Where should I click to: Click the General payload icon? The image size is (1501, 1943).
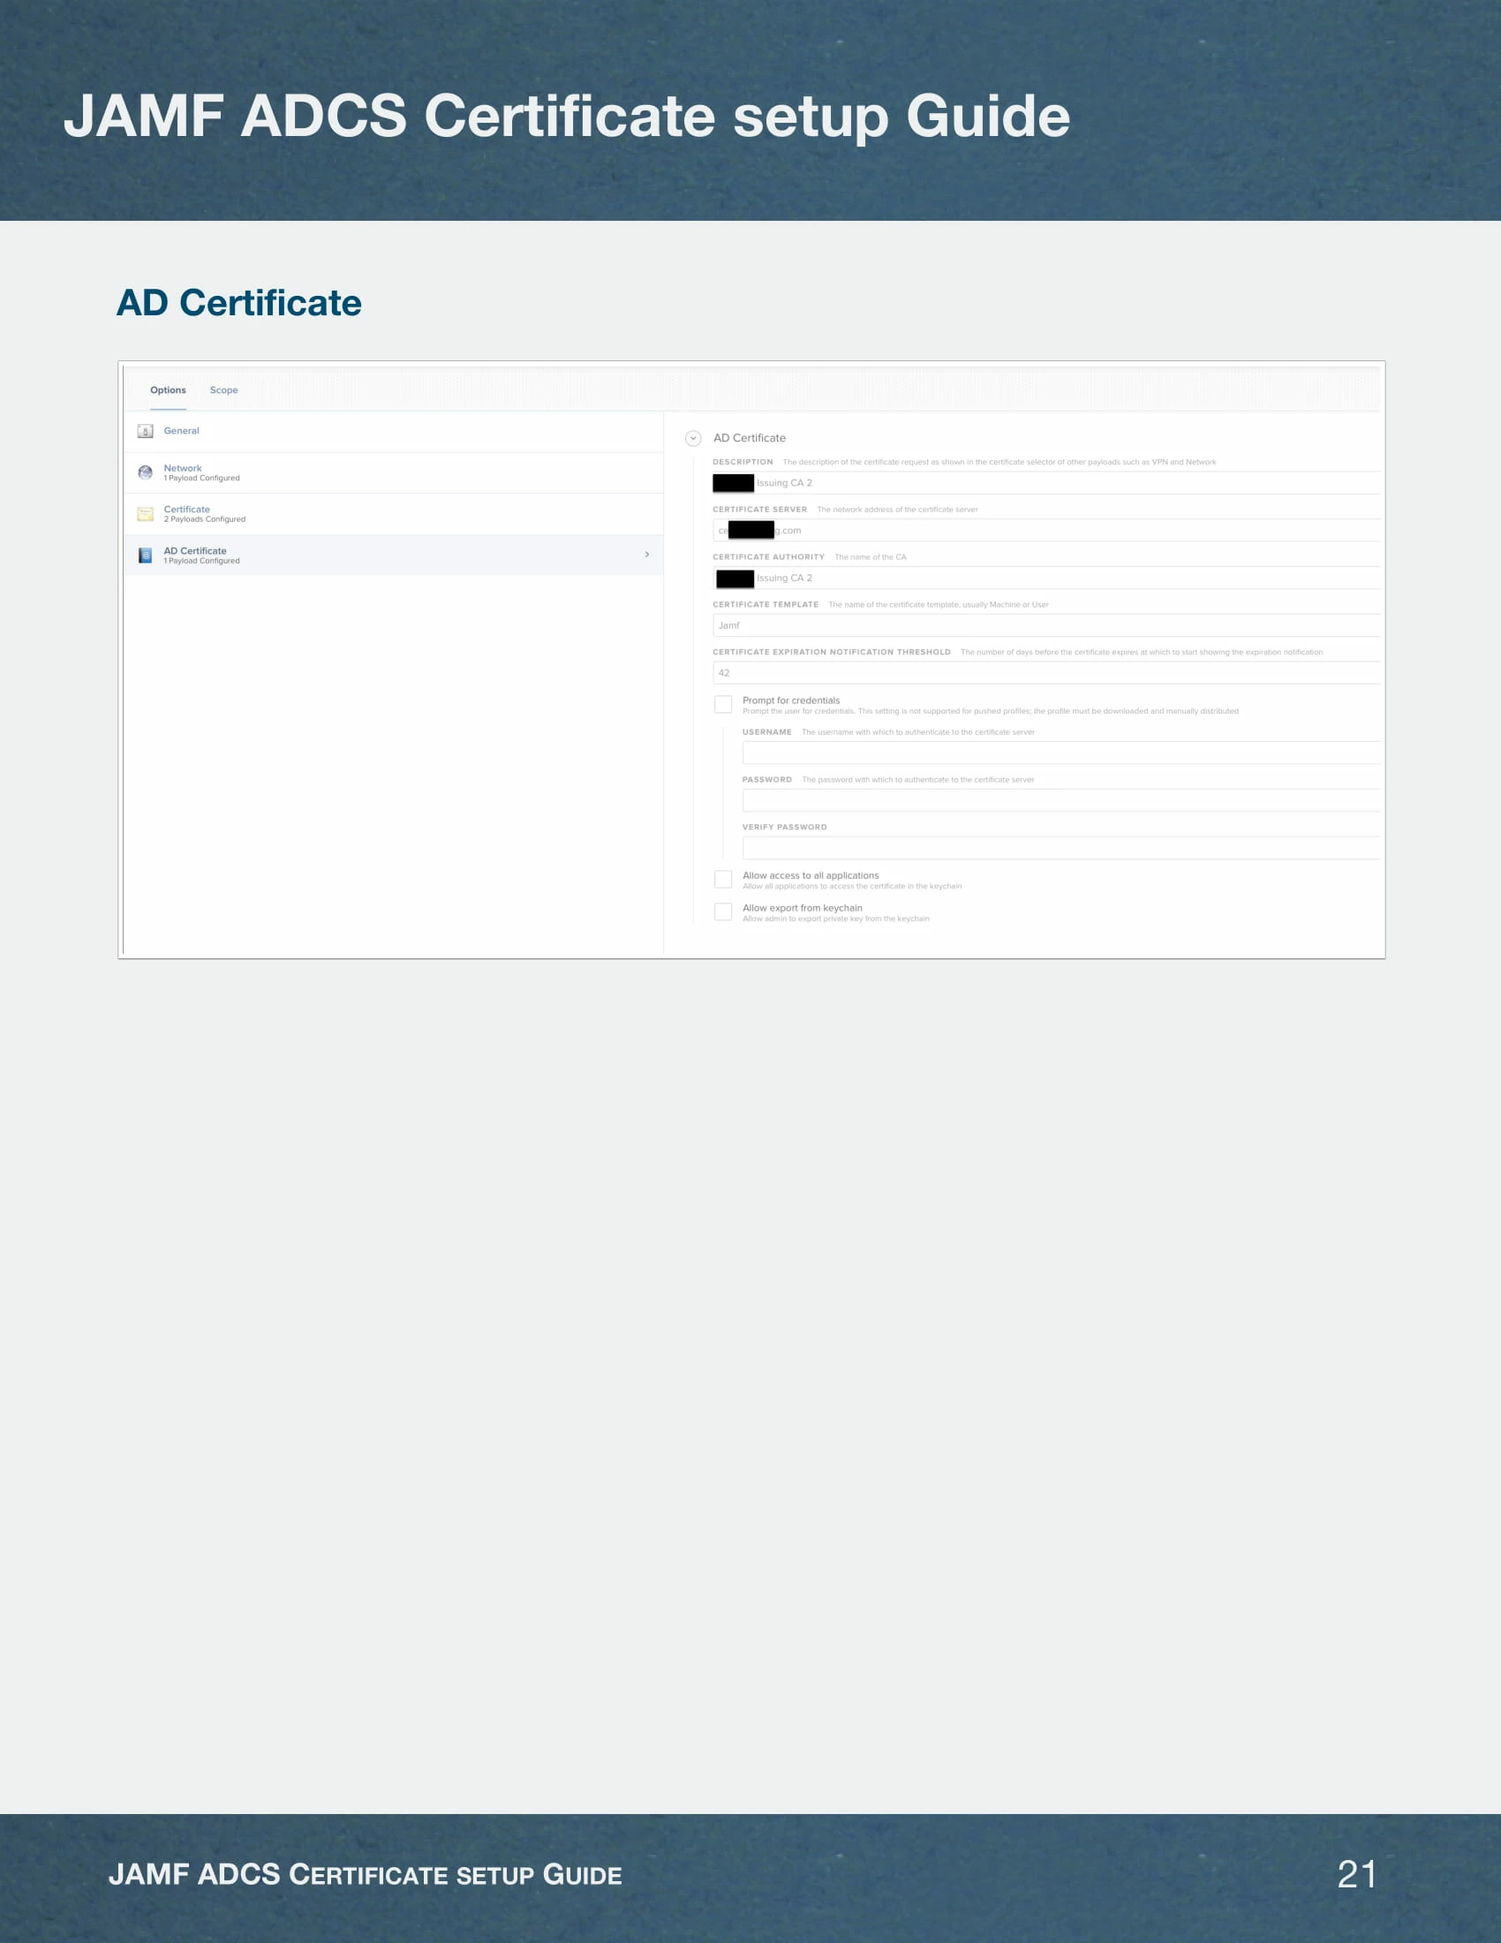145,432
